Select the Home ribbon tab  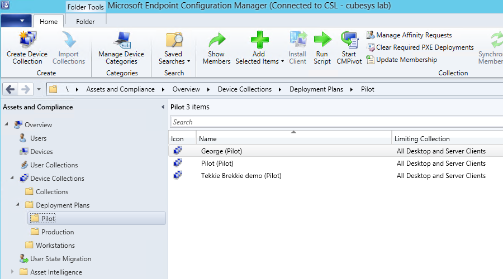pyautogui.click(x=49, y=22)
